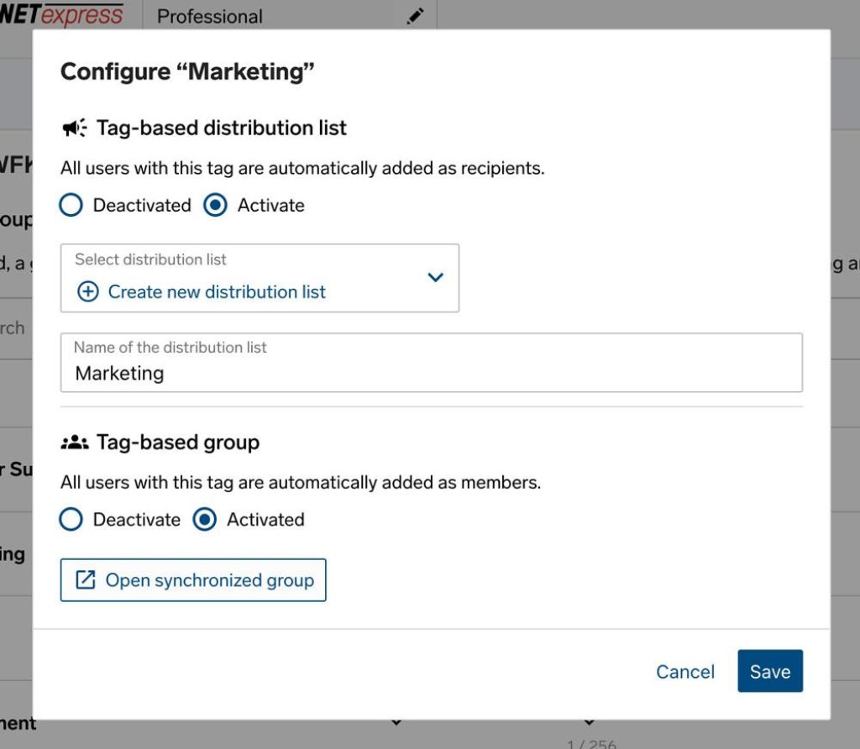Choose the Activated radio for tag-based group
This screenshot has width=860, height=749.
tap(205, 520)
